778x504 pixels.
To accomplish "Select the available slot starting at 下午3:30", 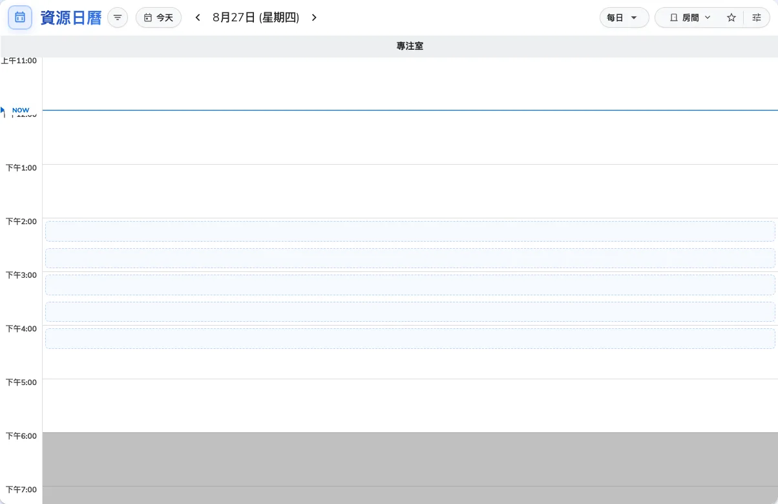I will click(x=410, y=311).
